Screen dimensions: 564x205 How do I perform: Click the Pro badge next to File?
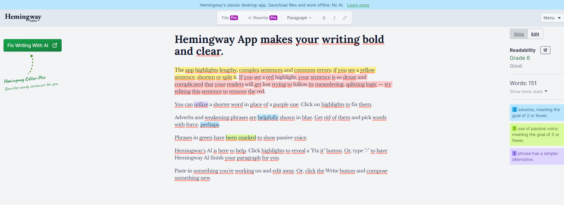click(234, 18)
